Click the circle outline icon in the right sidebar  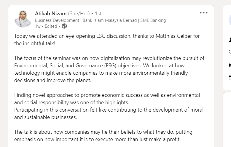pyautogui.click(x=230, y=52)
